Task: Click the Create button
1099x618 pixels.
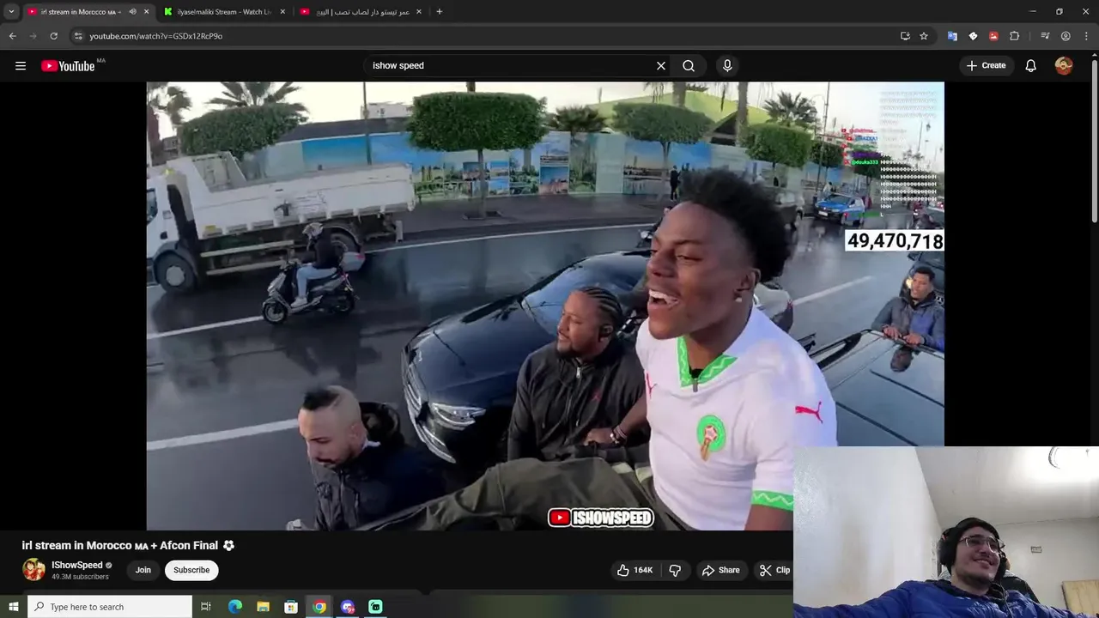Action: coord(986,66)
